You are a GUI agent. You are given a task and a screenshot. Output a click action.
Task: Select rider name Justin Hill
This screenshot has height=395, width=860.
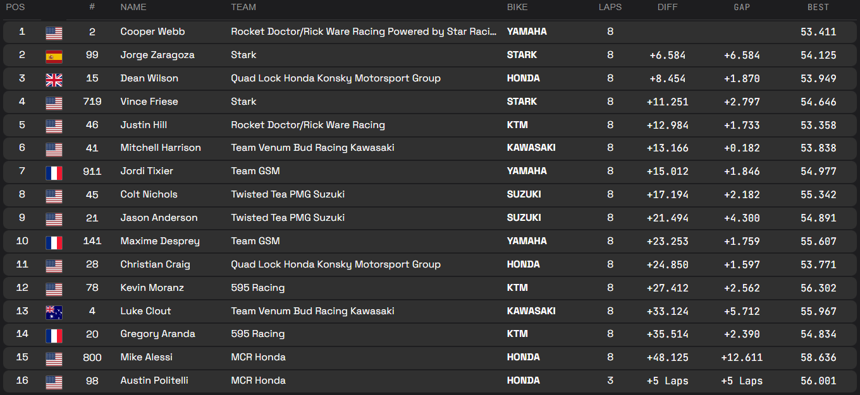click(144, 125)
